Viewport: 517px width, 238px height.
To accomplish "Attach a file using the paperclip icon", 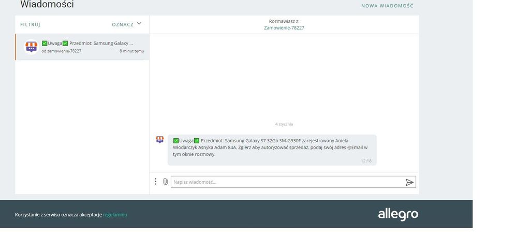I will coord(166,182).
